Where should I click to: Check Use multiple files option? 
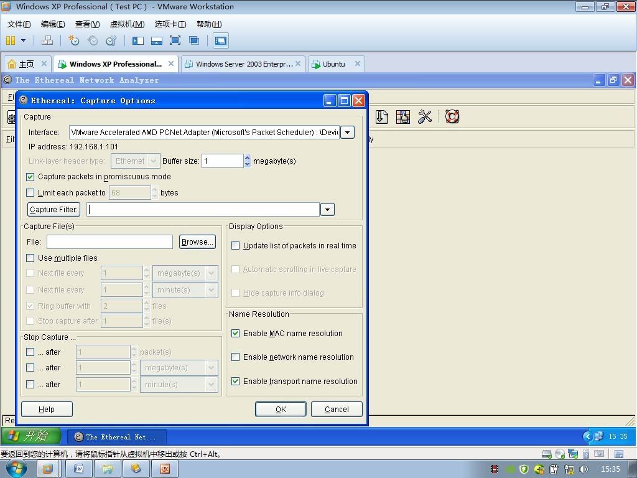(x=30, y=258)
